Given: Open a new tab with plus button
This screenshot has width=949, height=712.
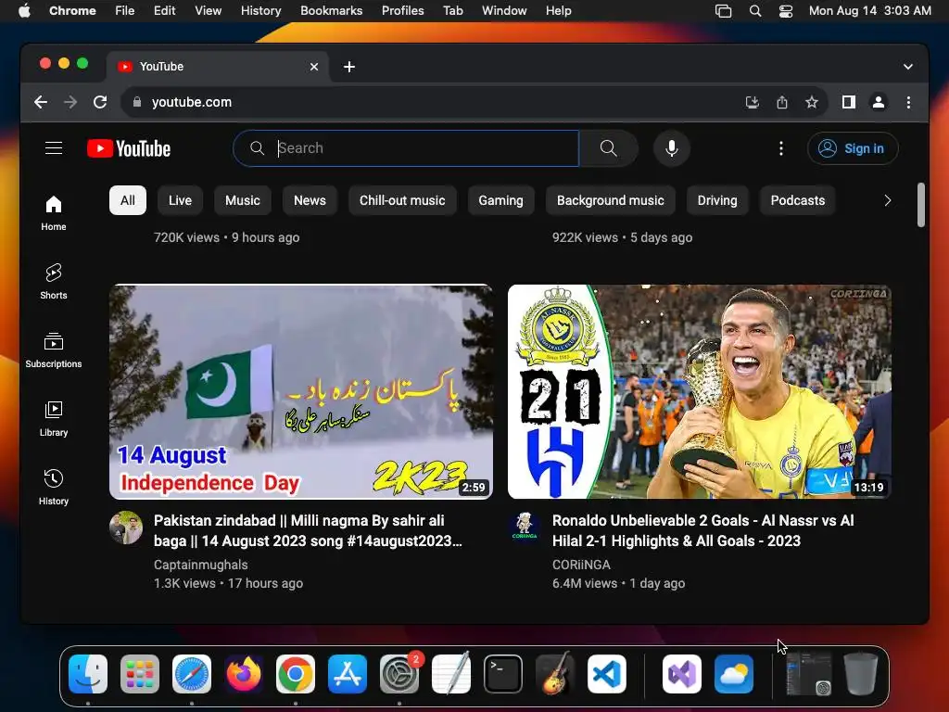Looking at the screenshot, I should (x=349, y=67).
